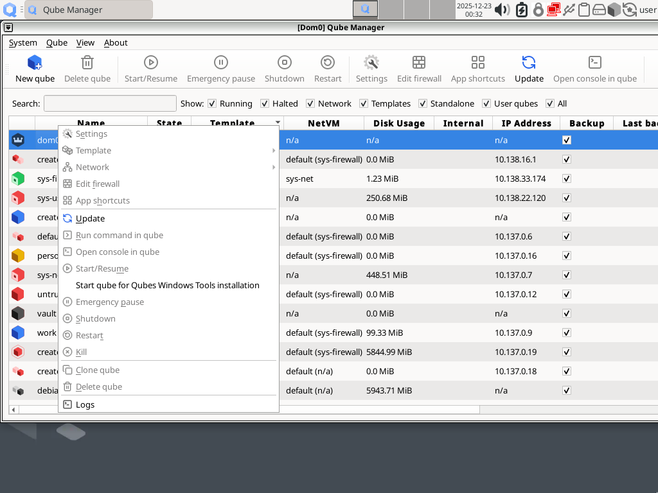
Task: Select Logs from the context menu
Action: (x=85, y=404)
